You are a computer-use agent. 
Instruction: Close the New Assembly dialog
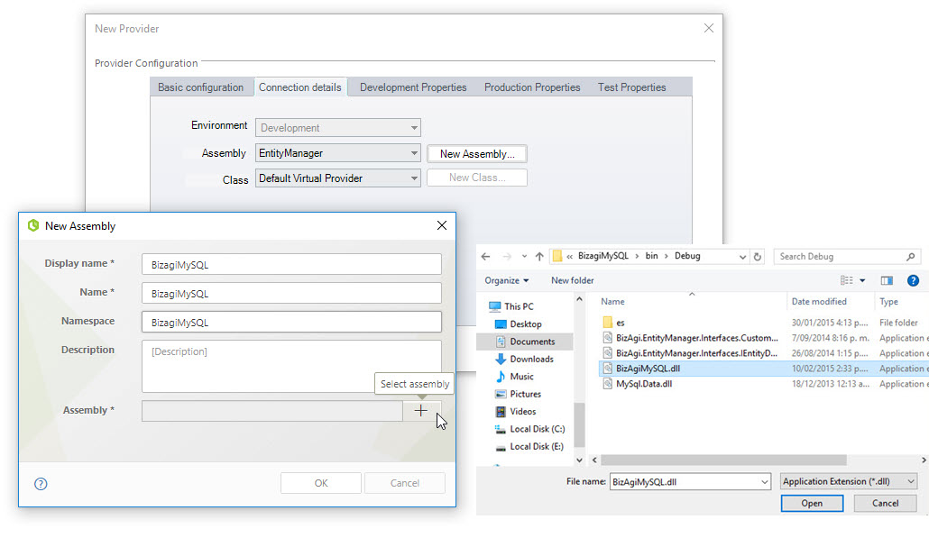[x=442, y=225]
